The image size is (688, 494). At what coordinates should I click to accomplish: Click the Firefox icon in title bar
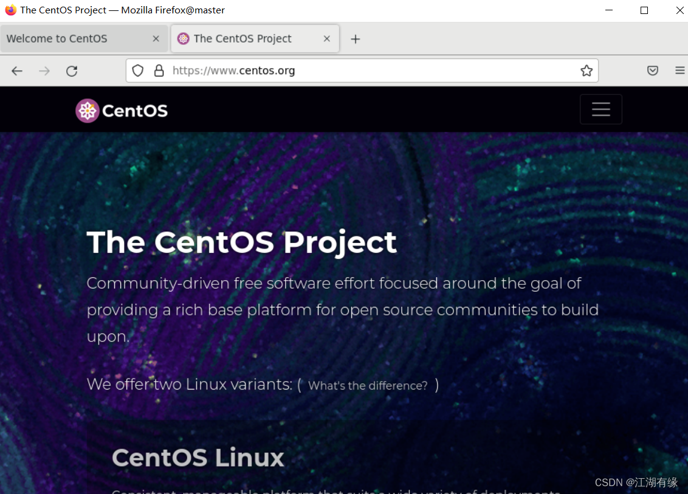pyautogui.click(x=10, y=10)
